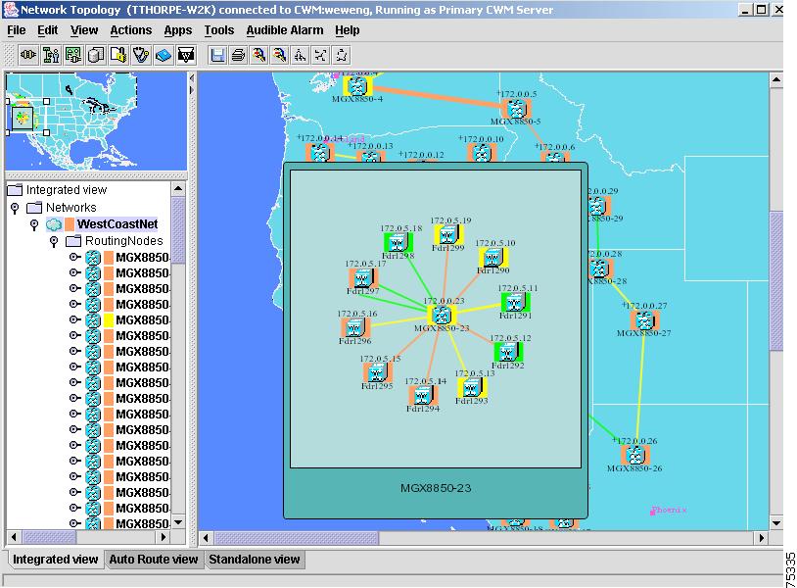Select the MGX8850-23 hub node icon
The width and height of the screenshot is (797, 588).
pos(441,316)
